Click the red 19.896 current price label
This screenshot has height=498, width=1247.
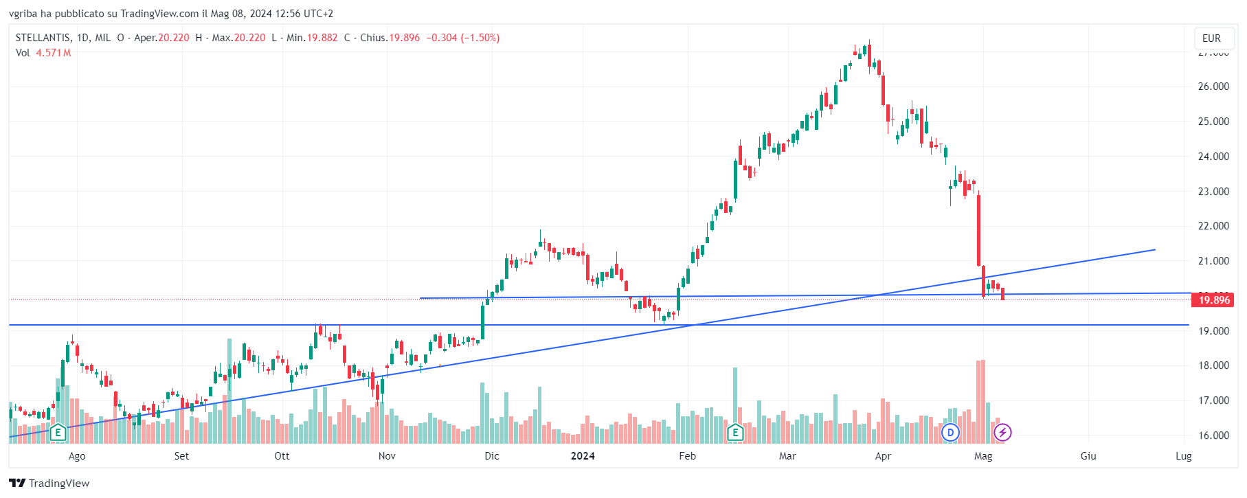click(1214, 299)
